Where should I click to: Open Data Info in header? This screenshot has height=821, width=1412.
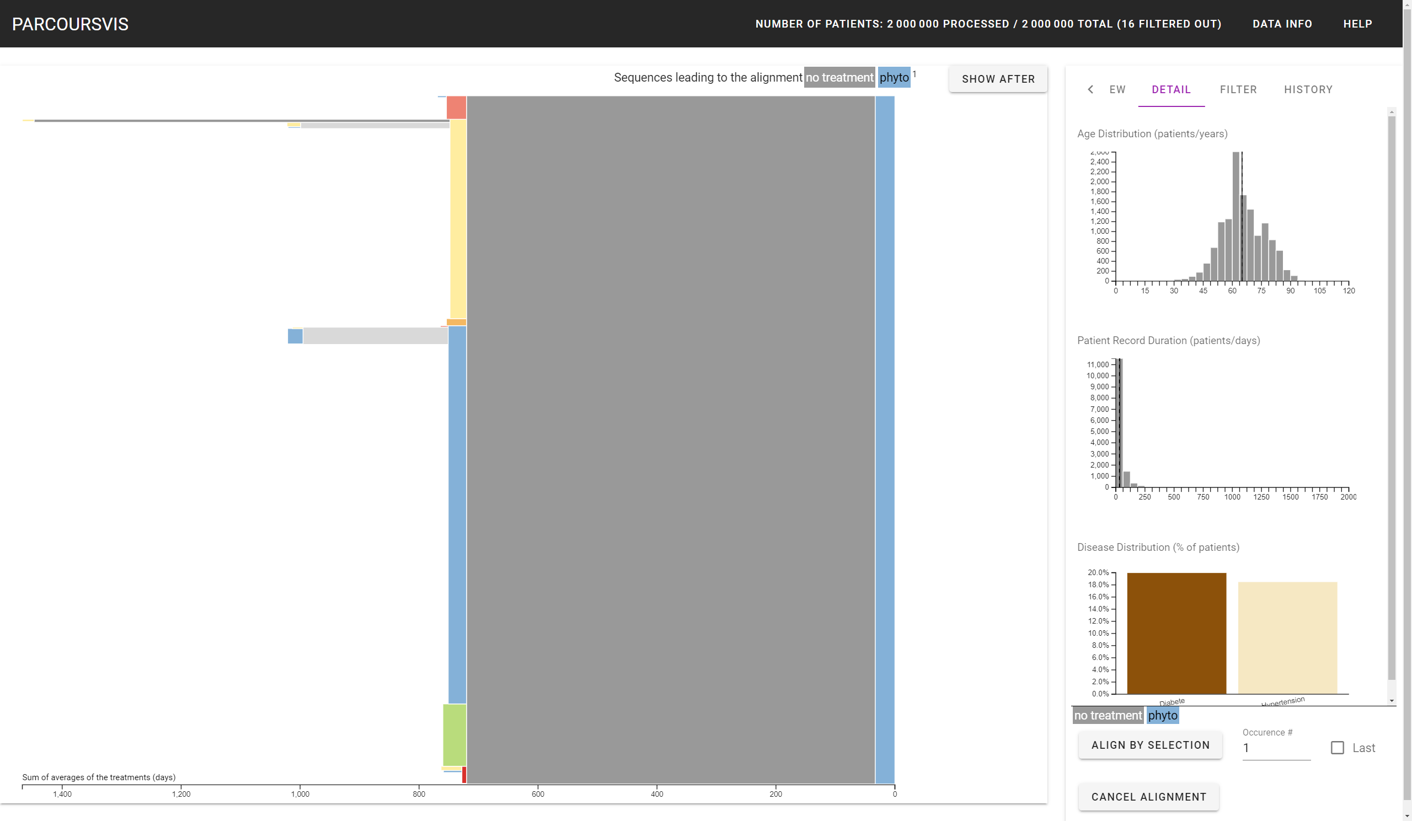coord(1282,24)
